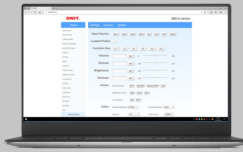Open the Settings tab

(x=95, y=25)
